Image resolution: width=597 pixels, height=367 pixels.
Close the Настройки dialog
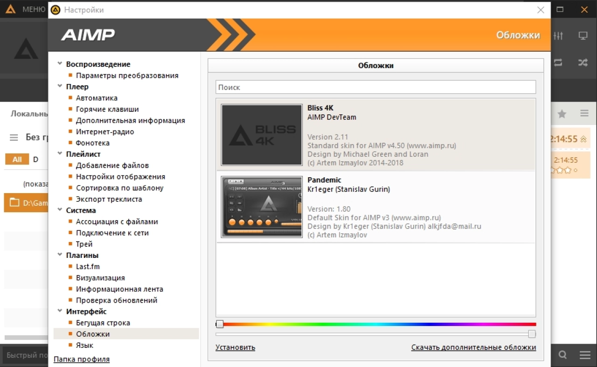[541, 10]
